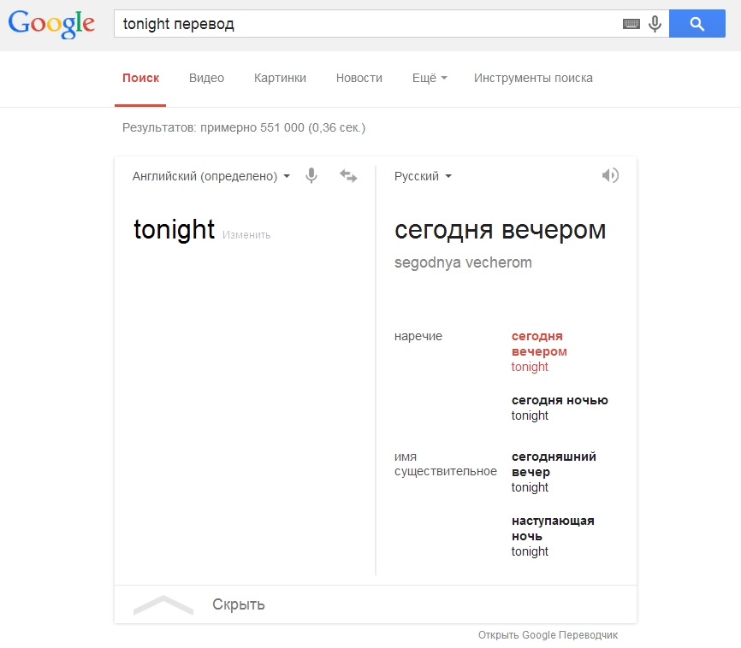Screen dimensions: 741x648
Task: Open the on-screen keyboard icon
Action: (x=631, y=24)
